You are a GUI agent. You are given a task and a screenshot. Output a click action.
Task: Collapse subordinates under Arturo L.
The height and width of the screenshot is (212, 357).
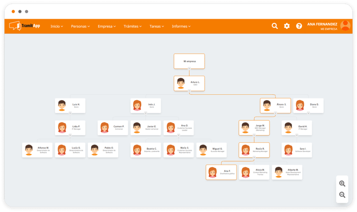(x=189, y=91)
